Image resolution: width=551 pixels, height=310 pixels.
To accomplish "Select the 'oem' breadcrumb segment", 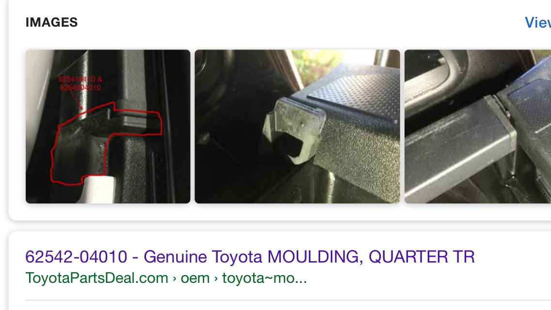I will coord(195,278).
